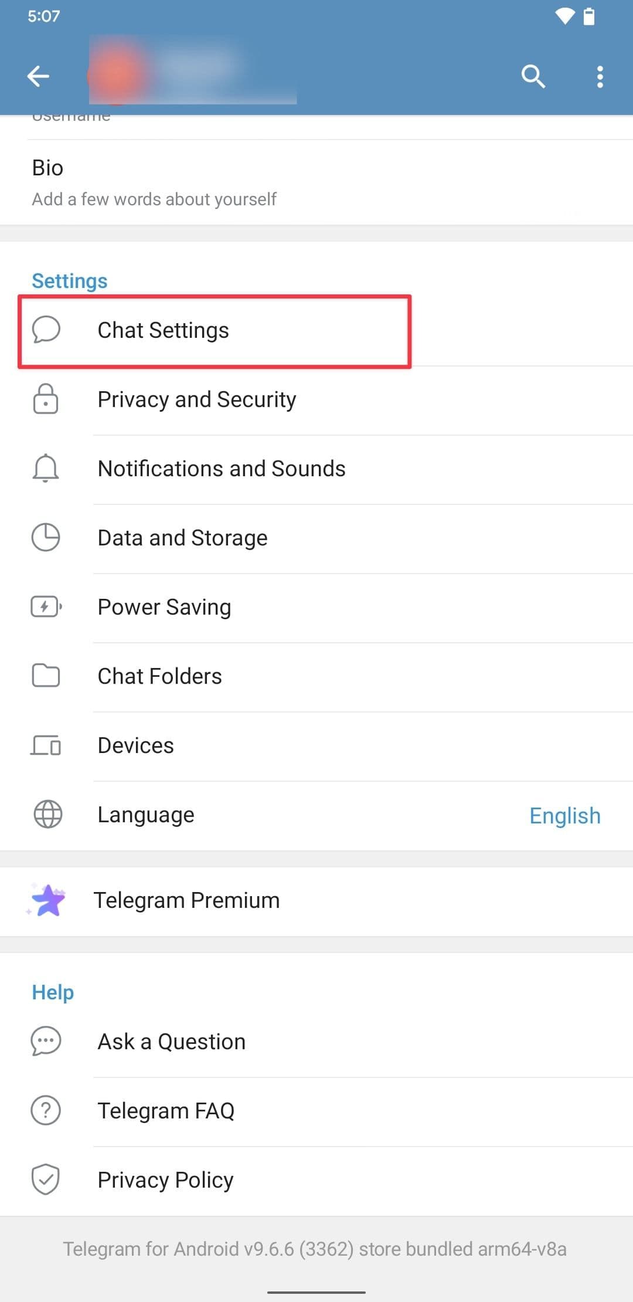633x1302 pixels.
Task: Edit the Bio field
Action: (154, 183)
